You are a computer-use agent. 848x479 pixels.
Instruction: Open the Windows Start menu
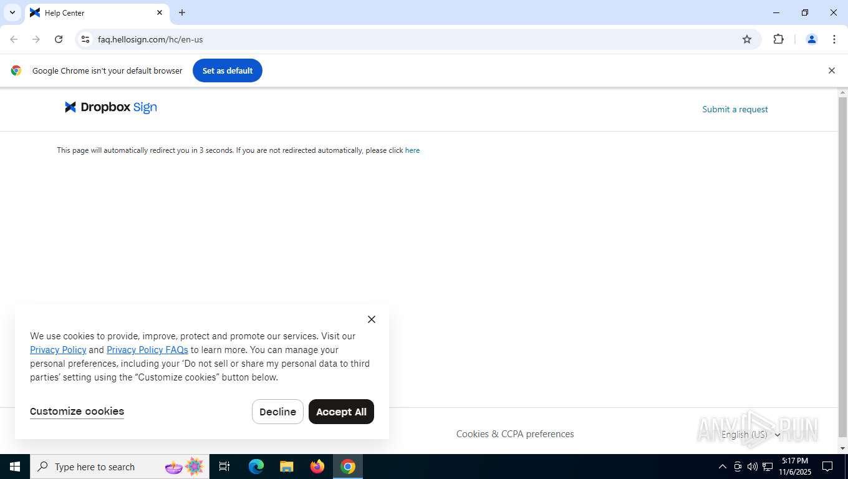pyautogui.click(x=15, y=467)
